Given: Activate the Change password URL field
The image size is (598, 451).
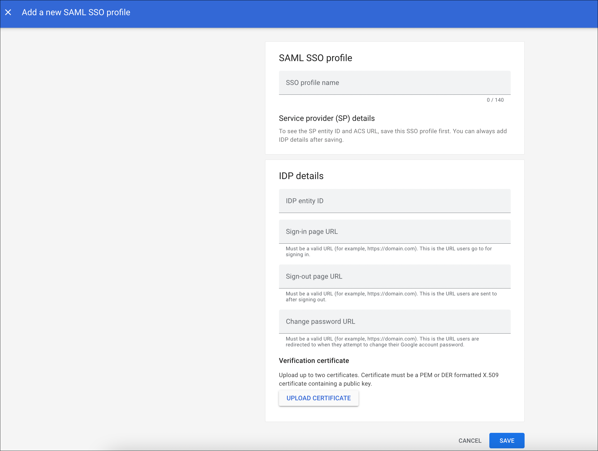Looking at the screenshot, I should point(394,322).
